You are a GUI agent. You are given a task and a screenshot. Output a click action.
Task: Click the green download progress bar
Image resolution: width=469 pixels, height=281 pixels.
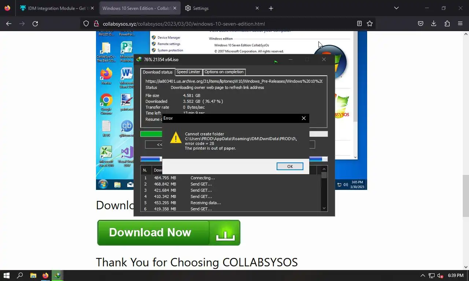(x=151, y=134)
